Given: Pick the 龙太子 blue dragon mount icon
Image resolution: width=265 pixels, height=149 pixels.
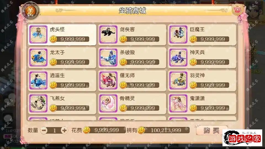Looking at the screenshot, I should pos(38,57).
